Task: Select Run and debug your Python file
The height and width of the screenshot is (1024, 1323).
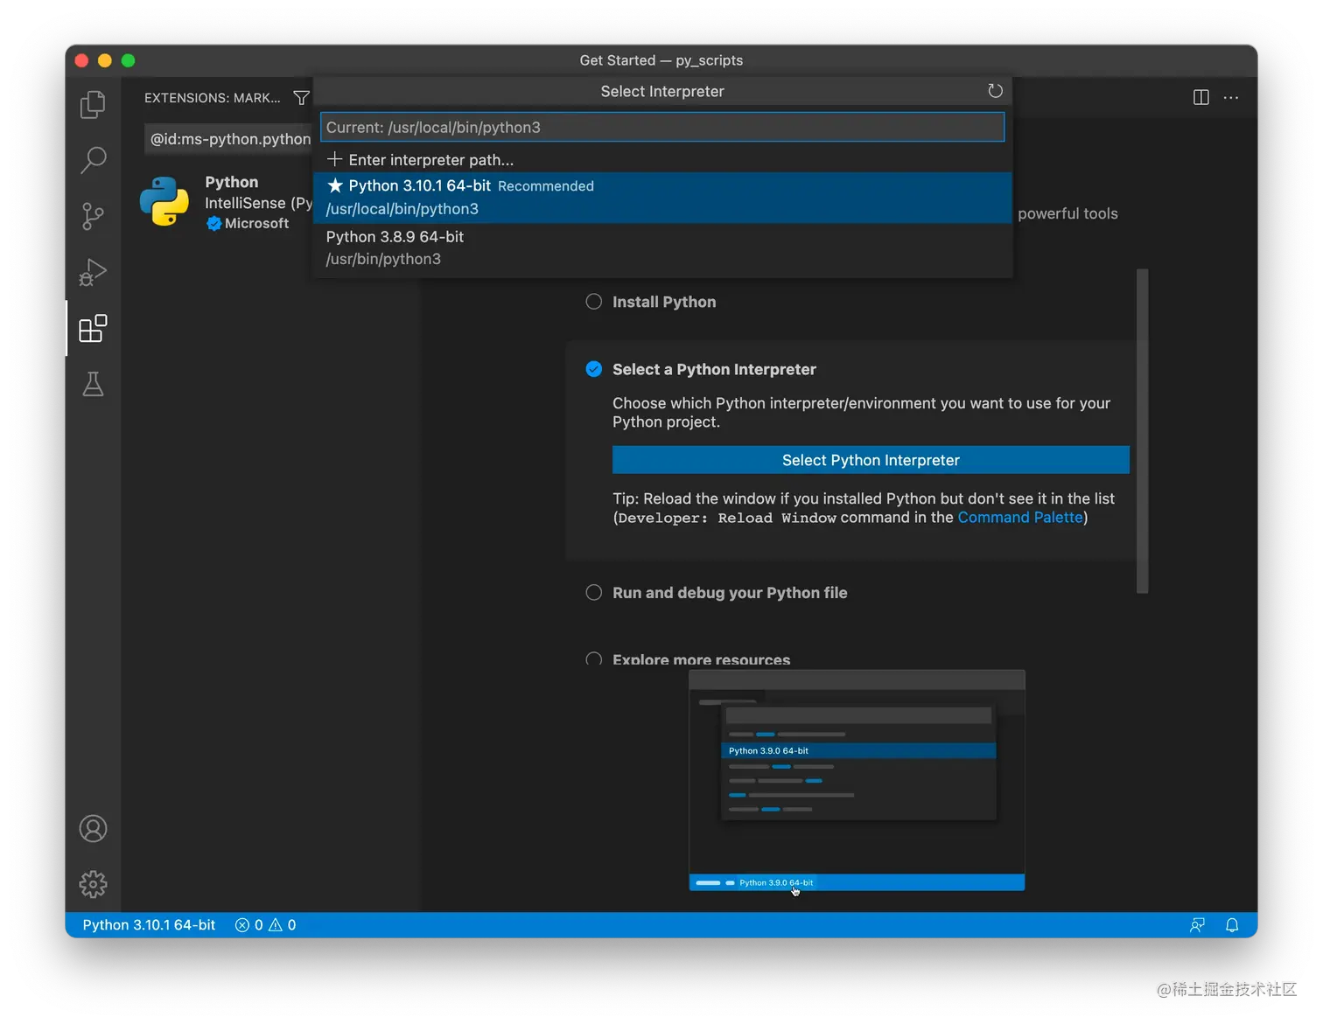Action: [x=730, y=593]
